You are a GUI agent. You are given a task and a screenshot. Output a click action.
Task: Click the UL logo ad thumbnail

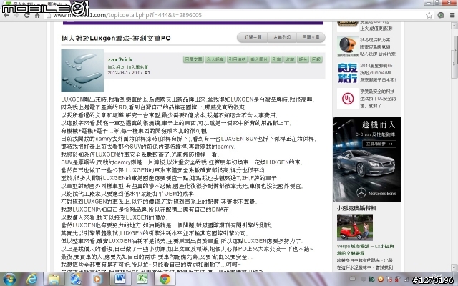click(x=348, y=99)
